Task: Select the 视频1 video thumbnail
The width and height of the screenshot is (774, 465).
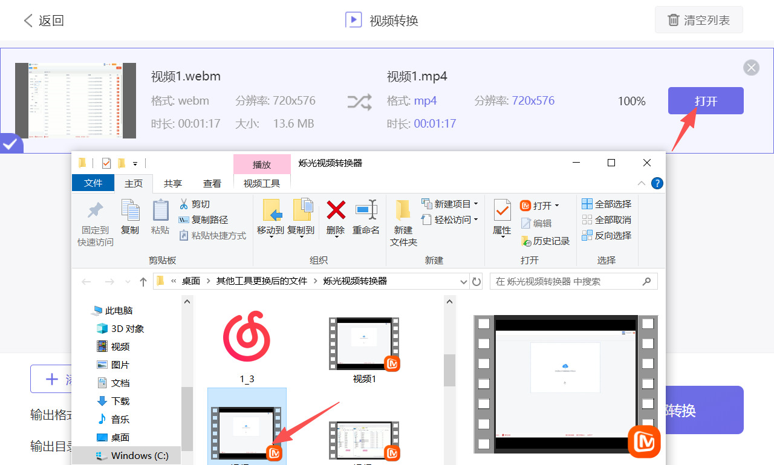Action: (x=363, y=343)
